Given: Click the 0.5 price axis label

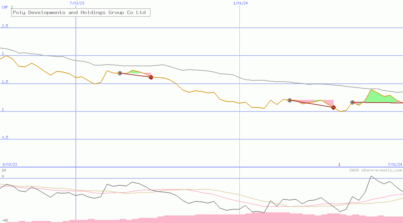Looking at the screenshot, I should tap(5, 137).
